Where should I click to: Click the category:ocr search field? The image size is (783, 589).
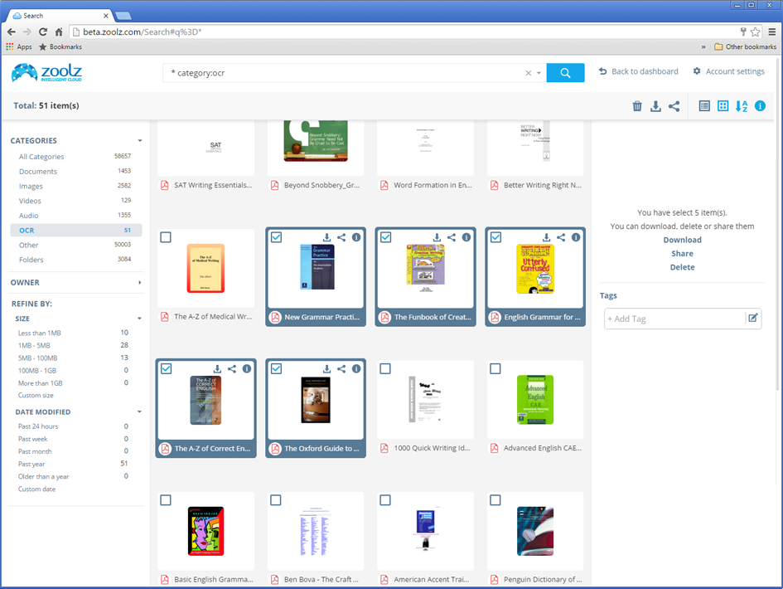pyautogui.click(x=345, y=73)
